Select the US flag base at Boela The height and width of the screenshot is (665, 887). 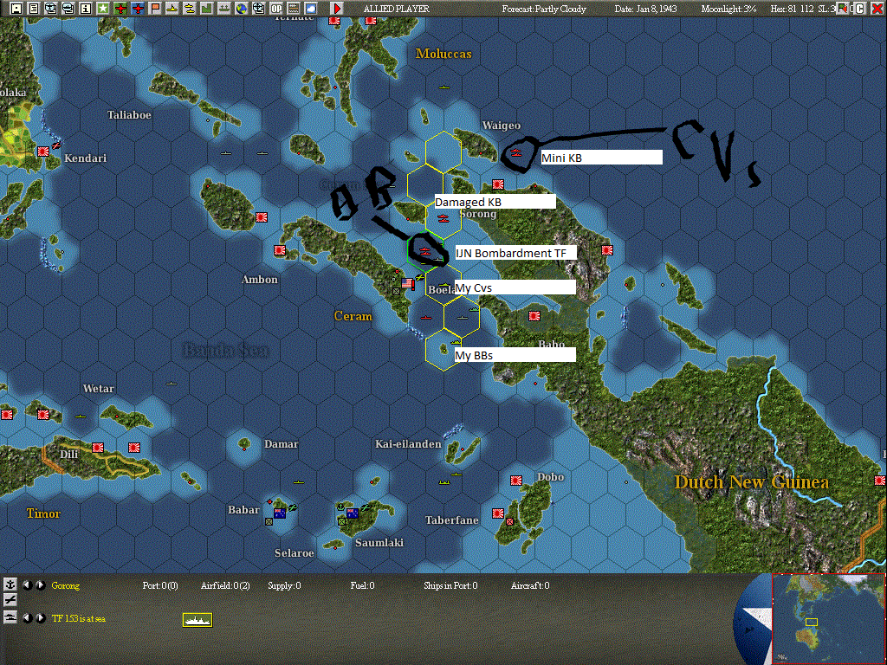click(407, 283)
